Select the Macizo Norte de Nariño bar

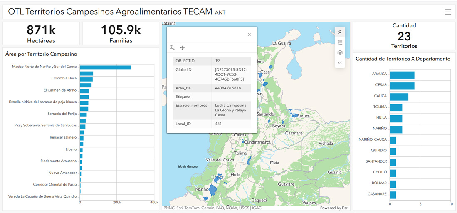pos(105,67)
